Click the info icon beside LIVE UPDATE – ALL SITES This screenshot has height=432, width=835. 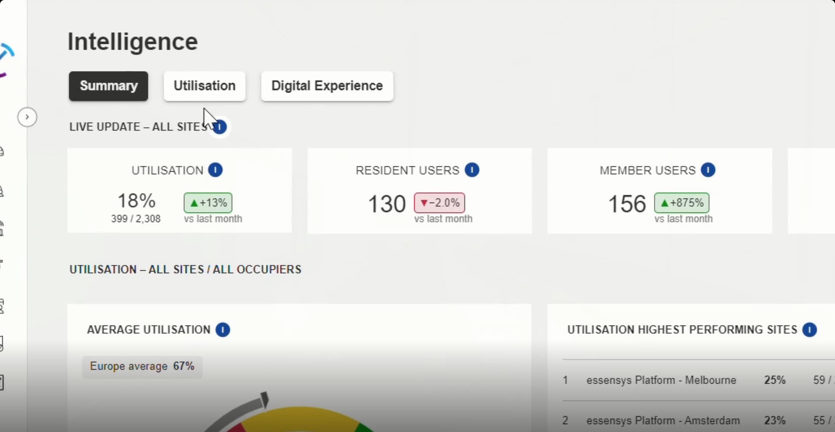click(x=219, y=126)
